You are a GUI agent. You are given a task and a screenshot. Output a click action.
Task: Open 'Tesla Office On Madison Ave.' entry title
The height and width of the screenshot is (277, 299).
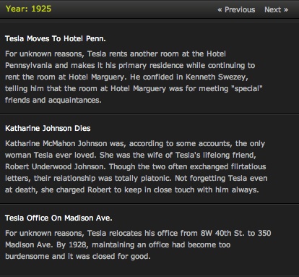58,218
